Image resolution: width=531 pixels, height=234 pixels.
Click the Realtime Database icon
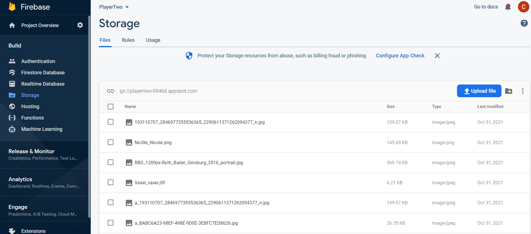(x=12, y=84)
